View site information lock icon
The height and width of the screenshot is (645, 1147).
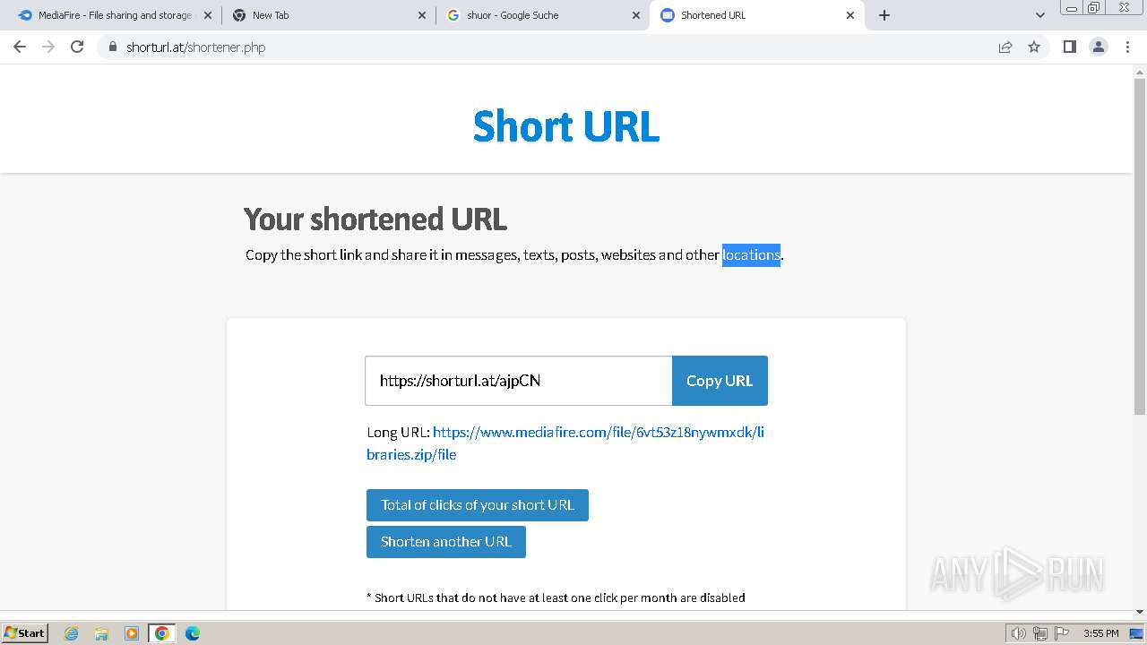(112, 47)
